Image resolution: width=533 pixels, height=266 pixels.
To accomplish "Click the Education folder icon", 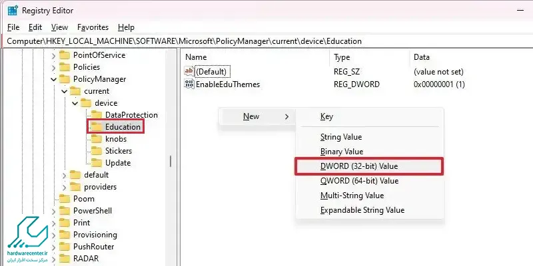I will (x=97, y=127).
